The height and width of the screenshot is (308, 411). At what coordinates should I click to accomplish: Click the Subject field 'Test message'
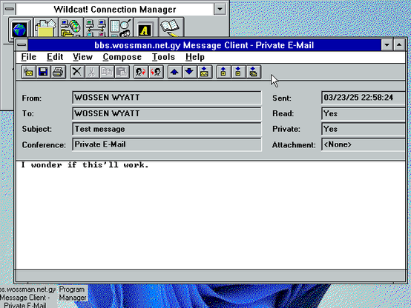167,129
